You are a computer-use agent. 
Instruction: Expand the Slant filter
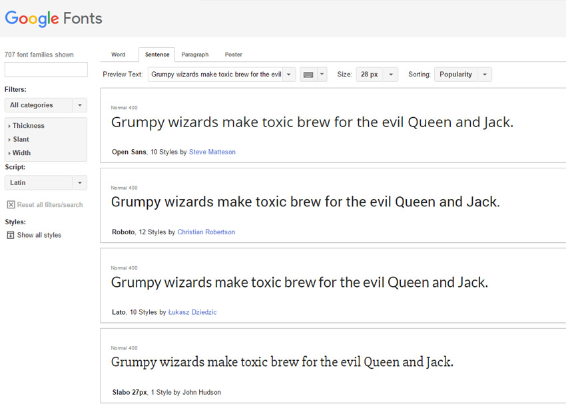(19, 139)
